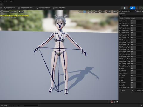Click Make Static Mesh button

click(59, 8)
